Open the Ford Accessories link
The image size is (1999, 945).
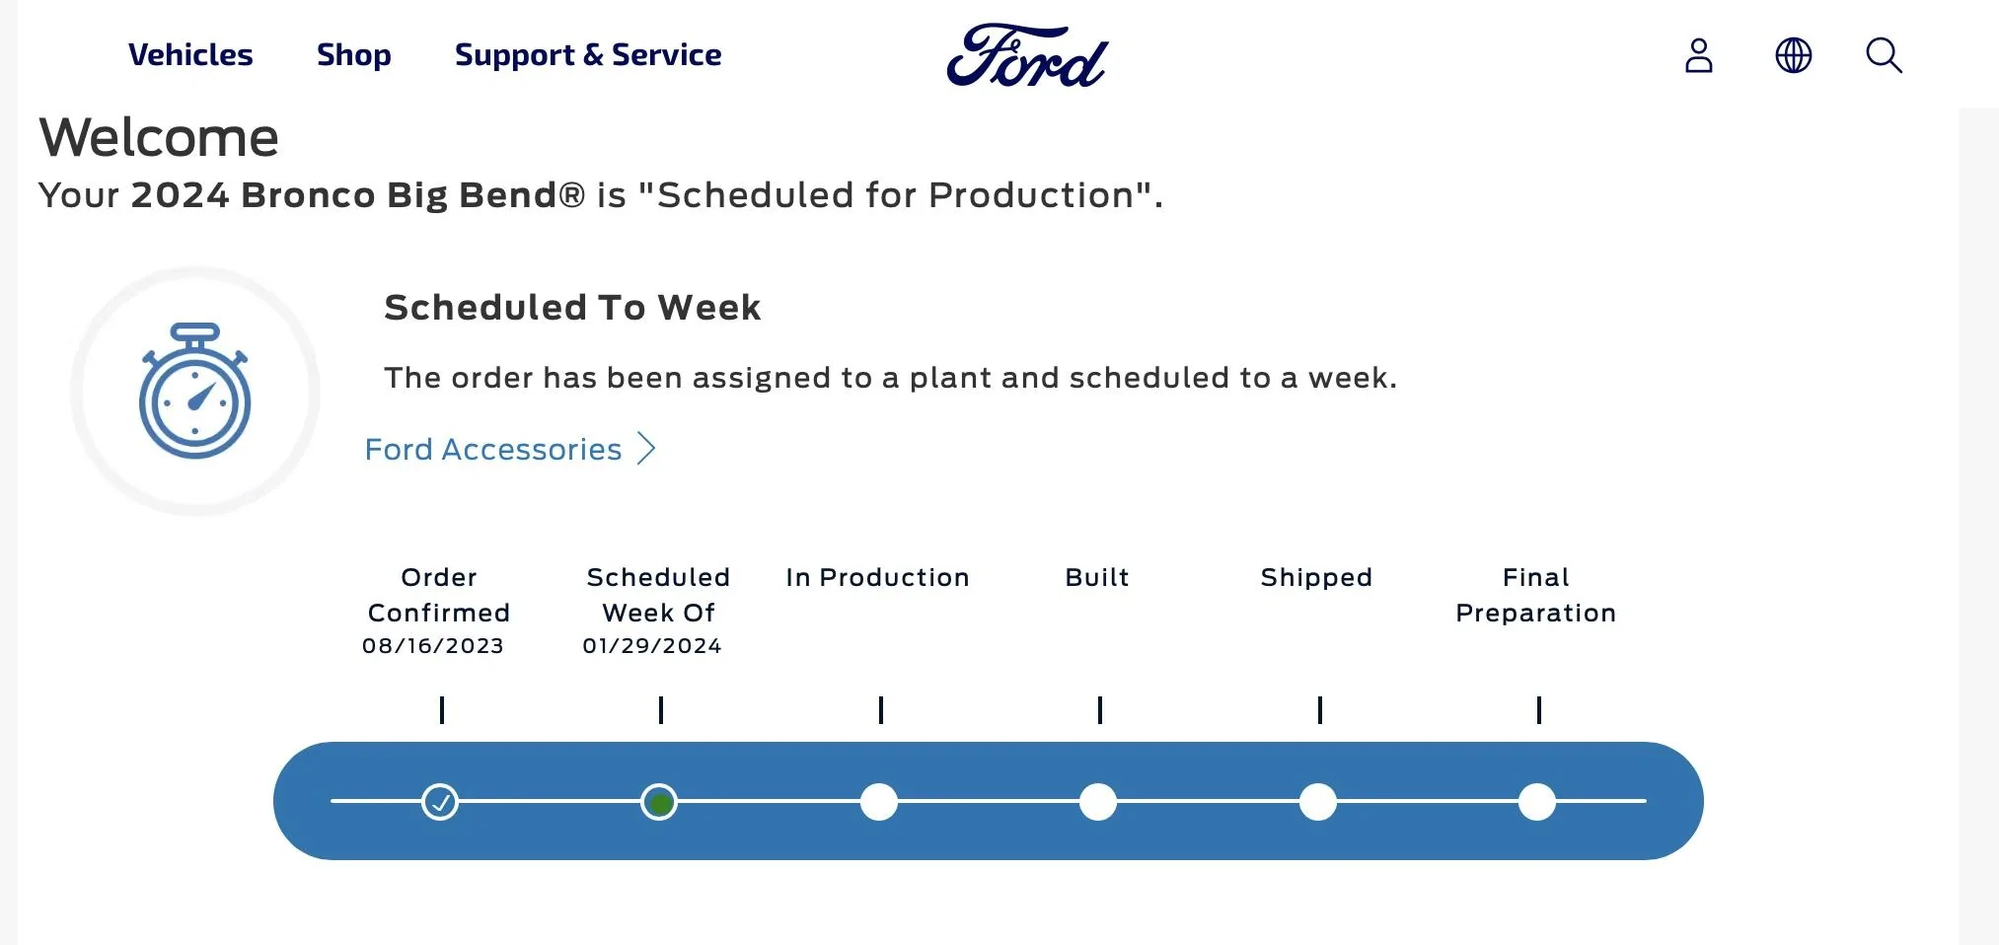pyautogui.click(x=493, y=450)
